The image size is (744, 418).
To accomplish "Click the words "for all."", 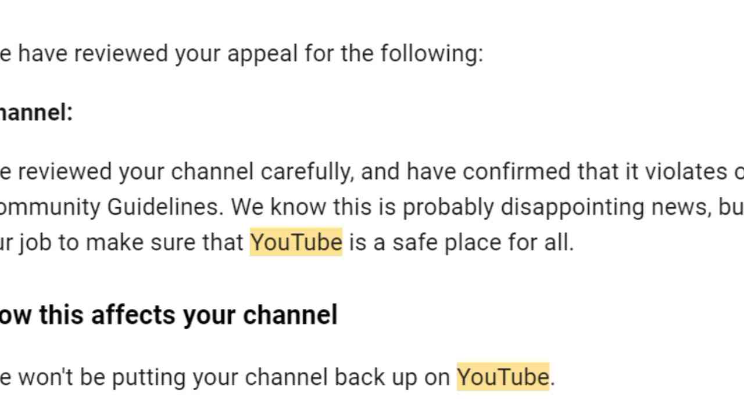I will tap(541, 242).
